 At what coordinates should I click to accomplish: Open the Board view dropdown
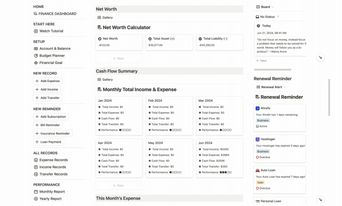[x=265, y=7]
